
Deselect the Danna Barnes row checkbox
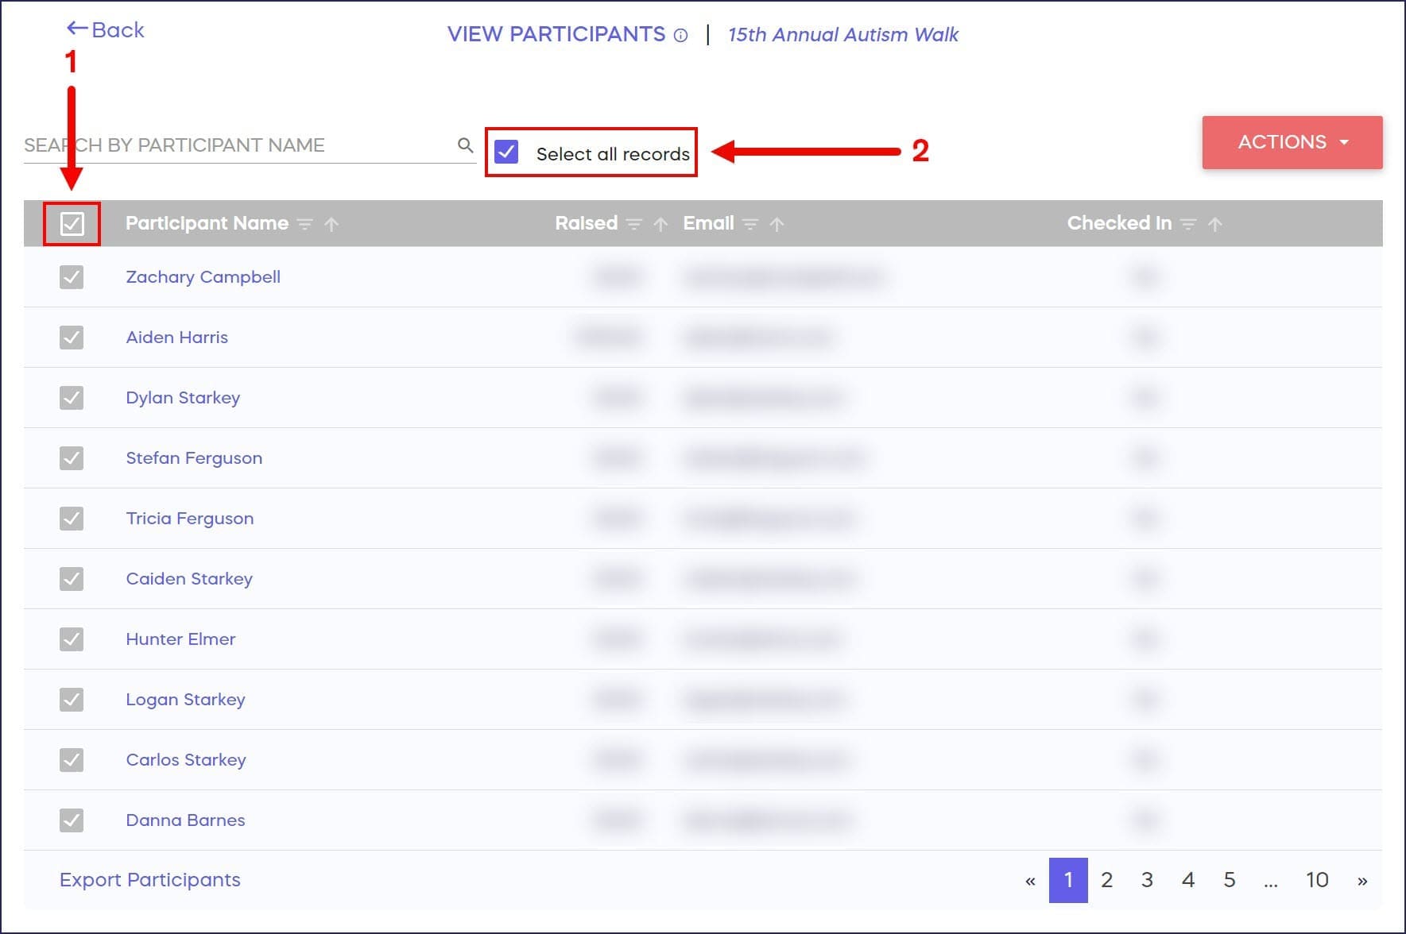(72, 820)
